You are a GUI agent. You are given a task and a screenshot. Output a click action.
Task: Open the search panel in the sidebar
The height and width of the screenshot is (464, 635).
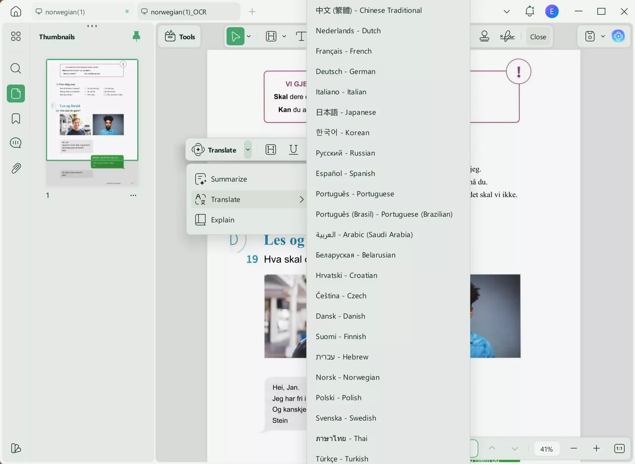[16, 68]
